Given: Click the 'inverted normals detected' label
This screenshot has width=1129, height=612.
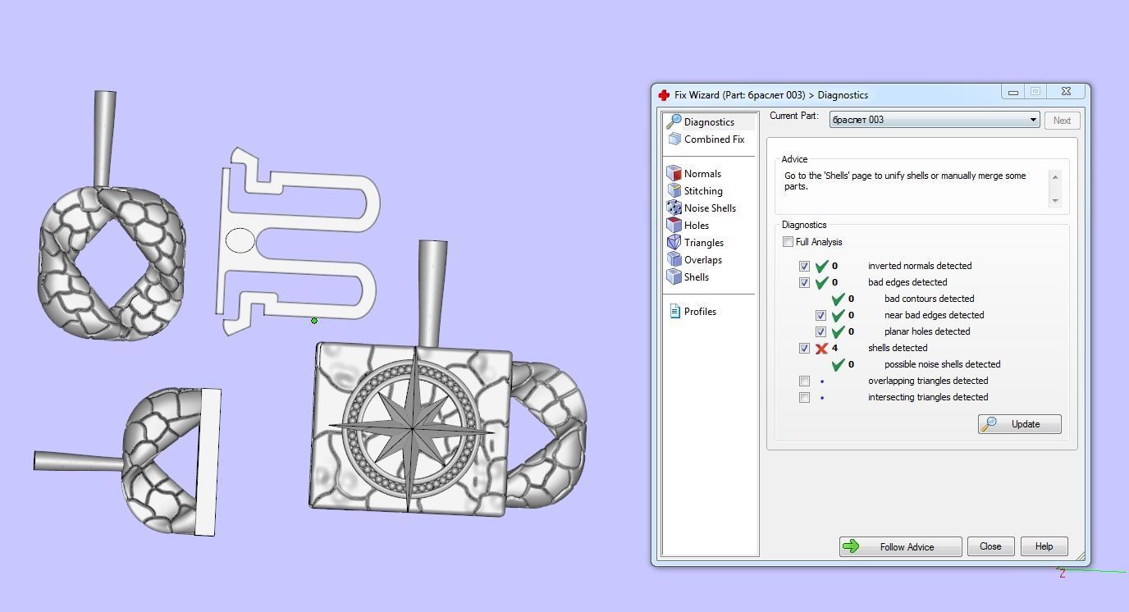Looking at the screenshot, I should [920, 266].
